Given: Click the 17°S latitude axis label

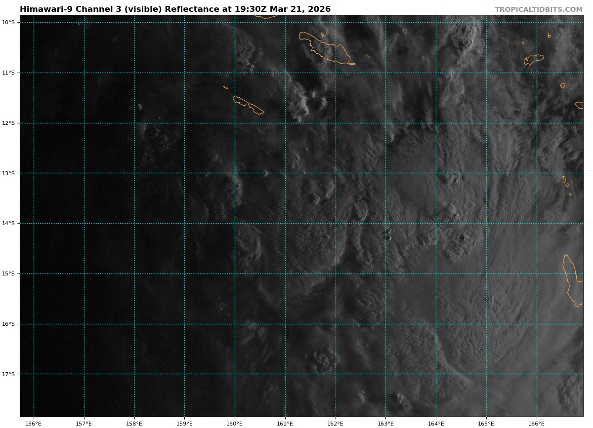Looking at the screenshot, I should pyautogui.click(x=8, y=374).
